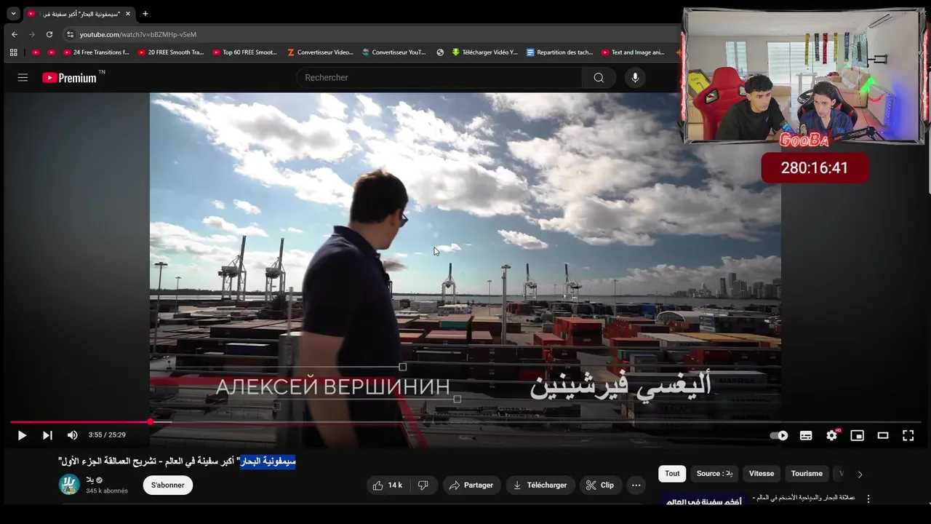931x524 pixels.
Task: Click the Télécharger download button
Action: click(x=541, y=485)
